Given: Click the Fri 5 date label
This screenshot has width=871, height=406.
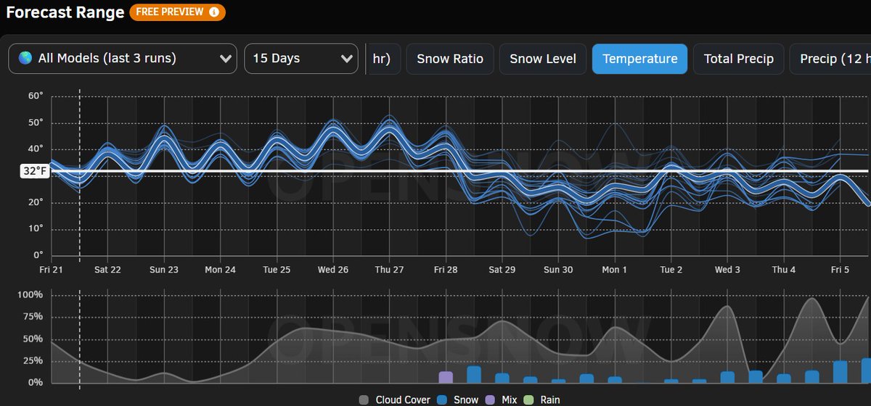Looking at the screenshot, I should [x=840, y=270].
